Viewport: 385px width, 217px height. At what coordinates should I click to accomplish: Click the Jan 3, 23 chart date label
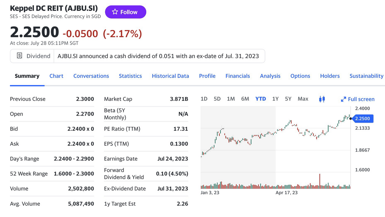(210, 193)
